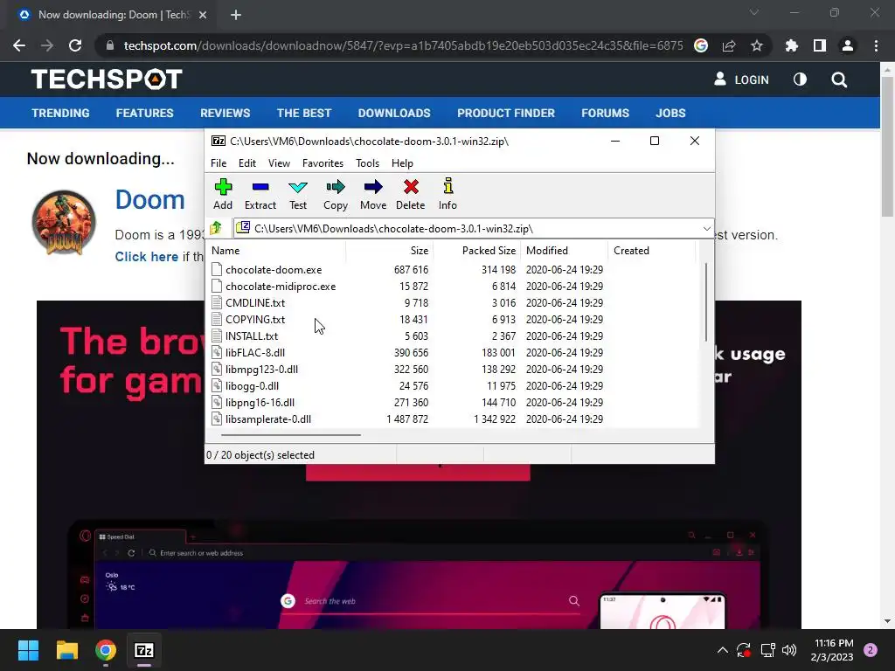Select libsamplerate-0.dll file row

(261, 419)
